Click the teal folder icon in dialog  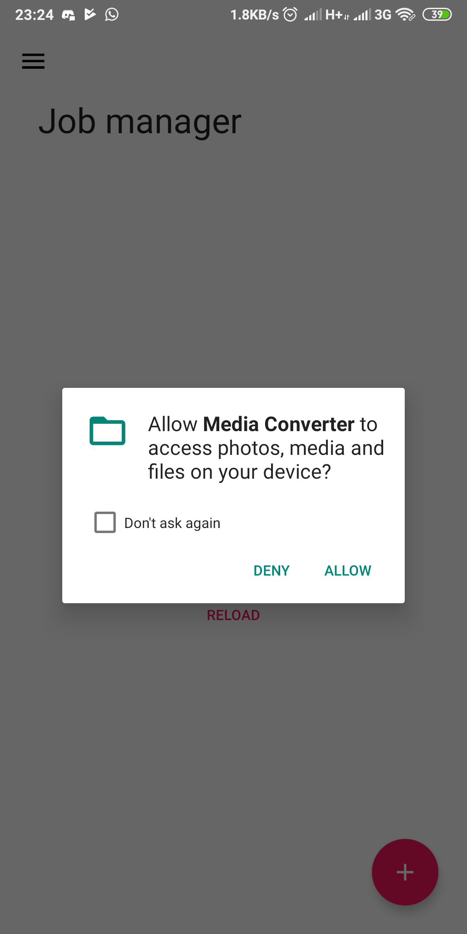click(107, 431)
